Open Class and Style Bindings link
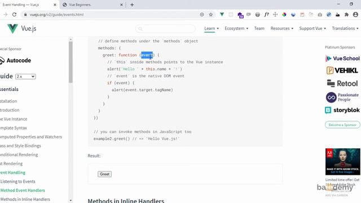Viewport: 361px width, 203px height. click(x=20, y=145)
